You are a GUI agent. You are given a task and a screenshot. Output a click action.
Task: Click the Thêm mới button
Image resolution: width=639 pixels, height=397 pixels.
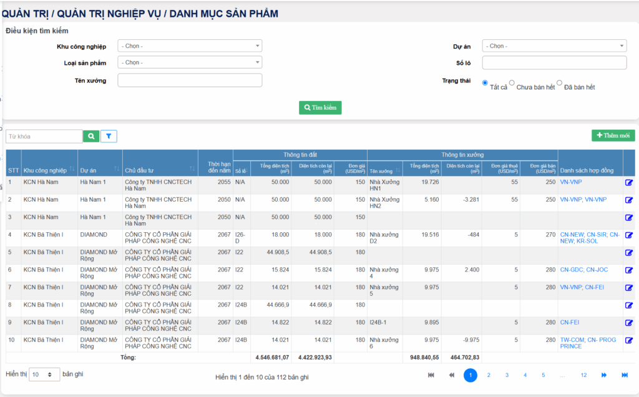[613, 135]
